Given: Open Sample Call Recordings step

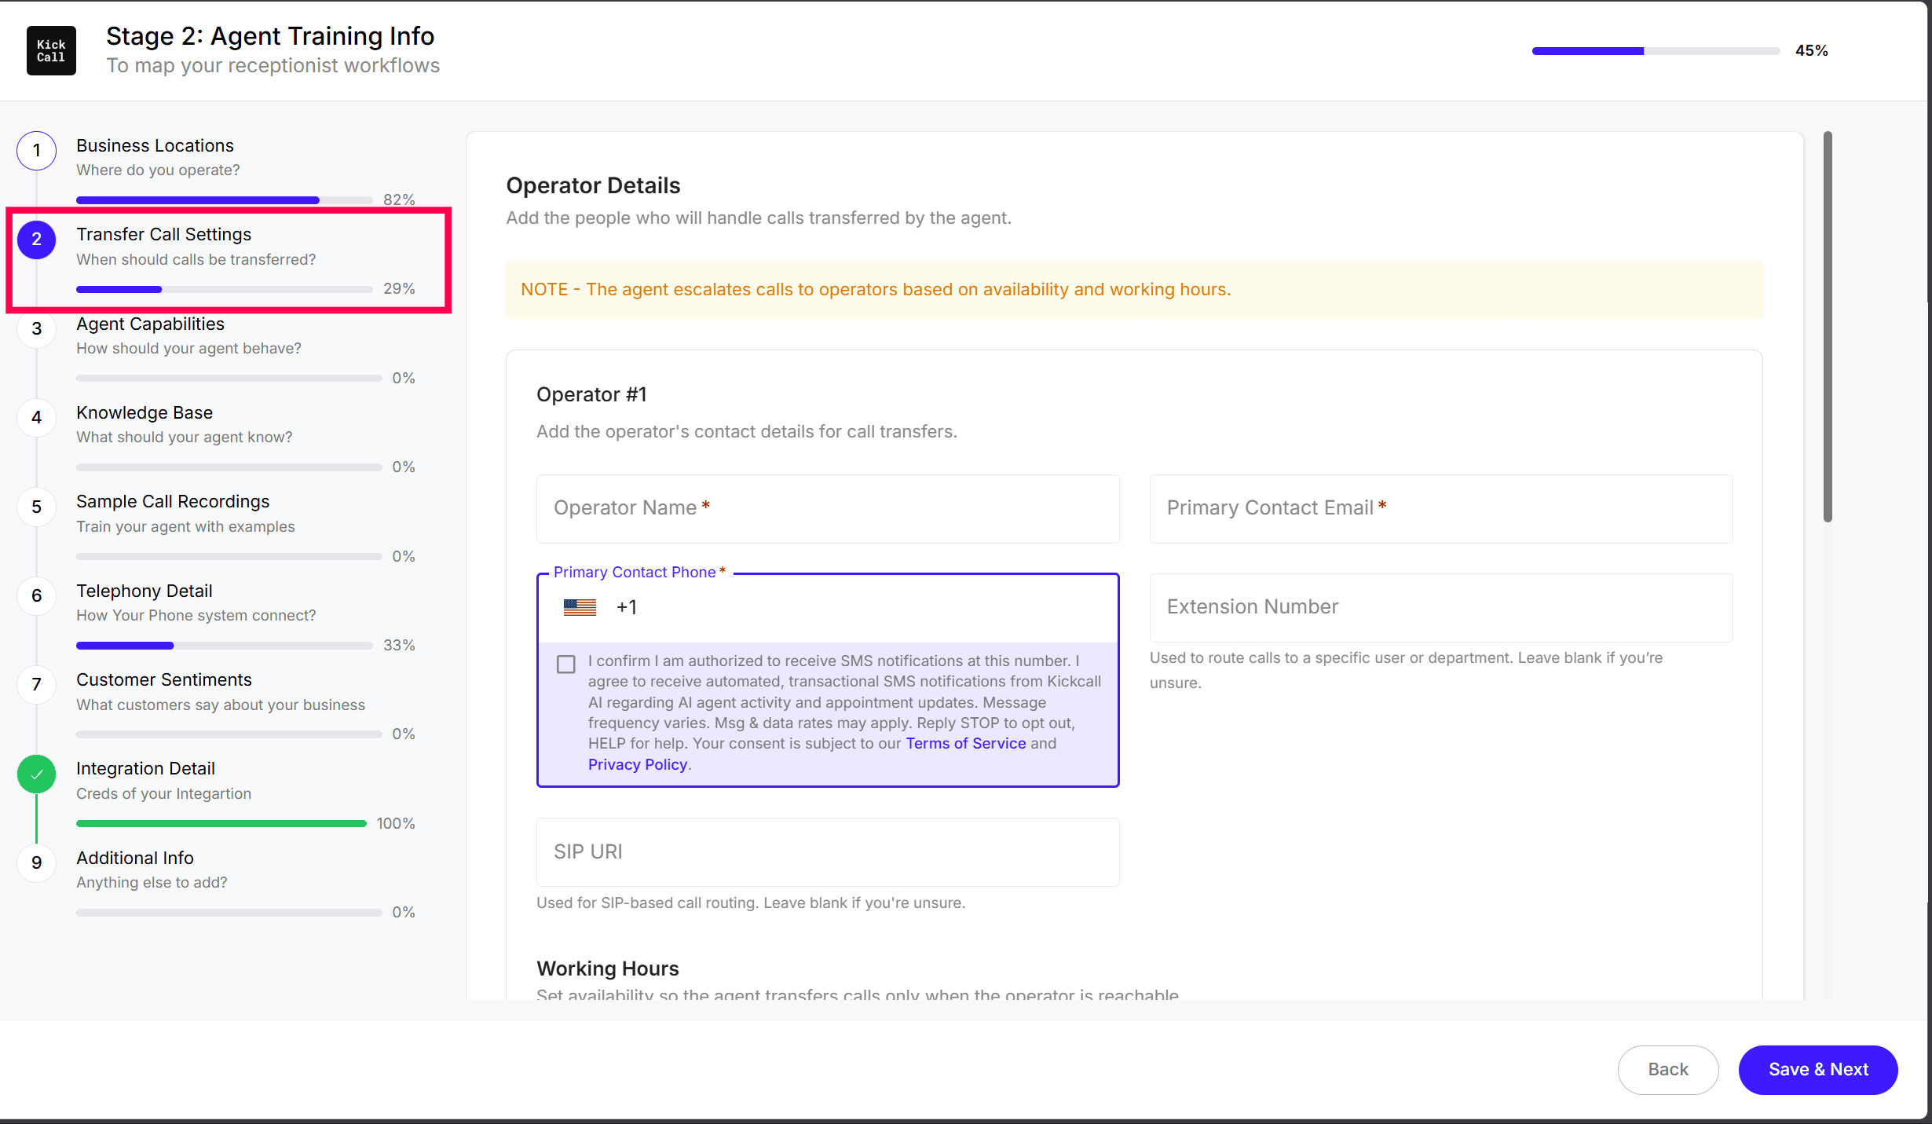Looking at the screenshot, I should 173,501.
